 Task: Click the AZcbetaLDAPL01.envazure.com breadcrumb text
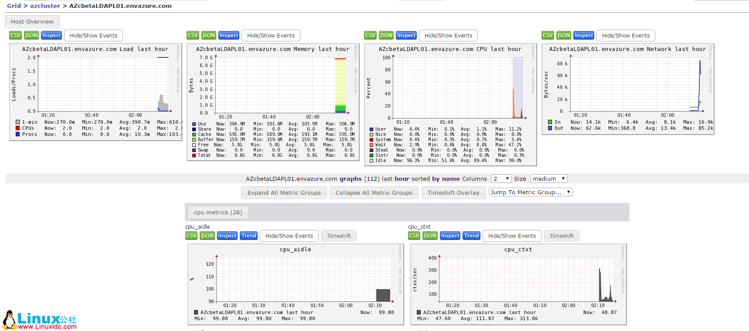pyautogui.click(x=120, y=6)
